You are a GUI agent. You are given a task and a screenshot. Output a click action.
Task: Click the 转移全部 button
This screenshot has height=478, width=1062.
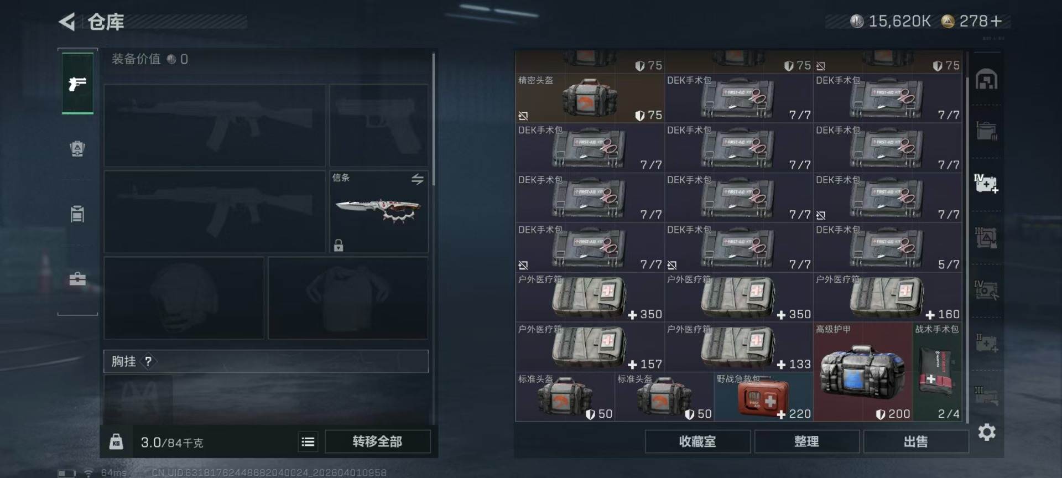click(x=377, y=441)
